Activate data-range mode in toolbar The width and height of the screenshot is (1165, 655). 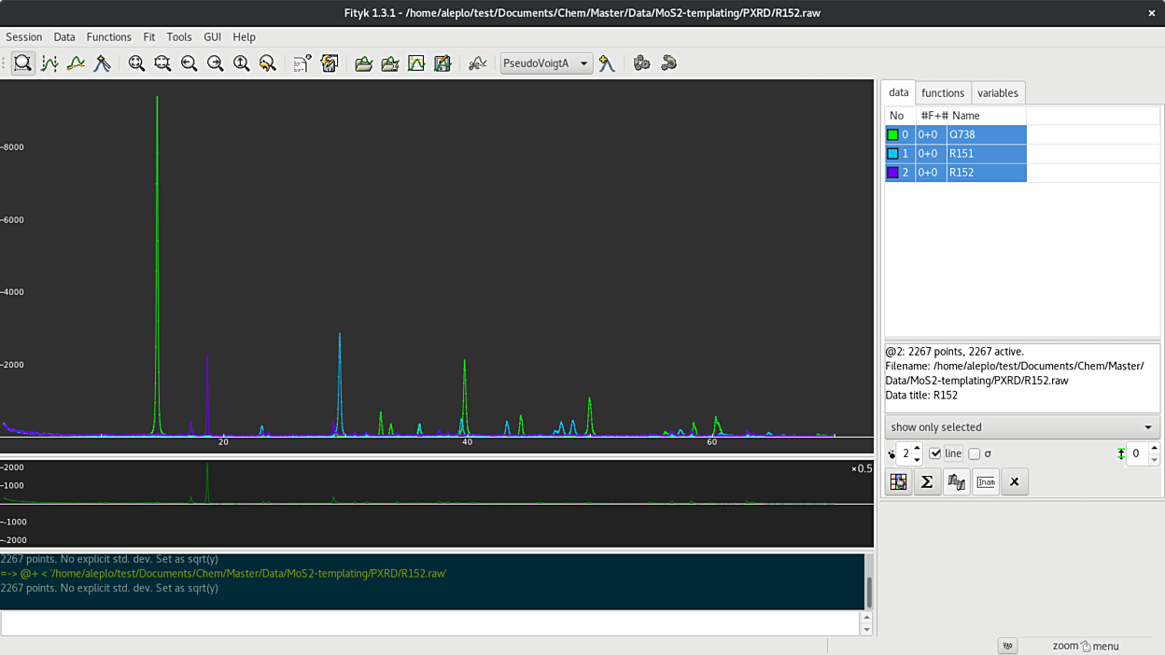pyautogui.click(x=49, y=63)
